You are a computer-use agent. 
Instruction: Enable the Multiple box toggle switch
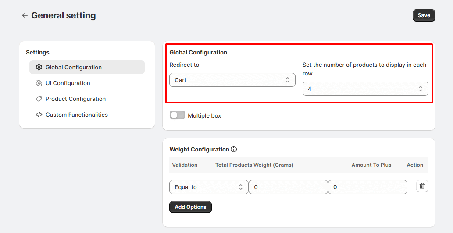tap(177, 115)
